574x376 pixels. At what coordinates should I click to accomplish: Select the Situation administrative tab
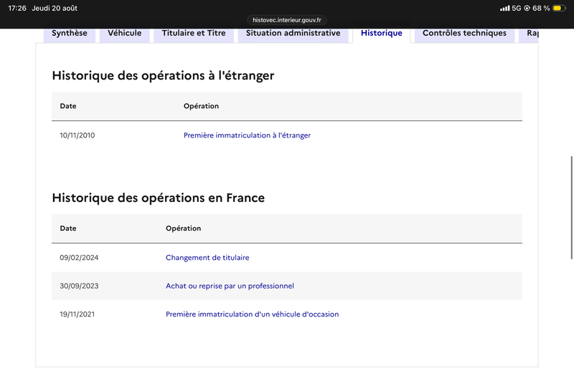coord(293,34)
